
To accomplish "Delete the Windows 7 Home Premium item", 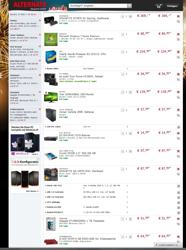I will coord(178,34).
